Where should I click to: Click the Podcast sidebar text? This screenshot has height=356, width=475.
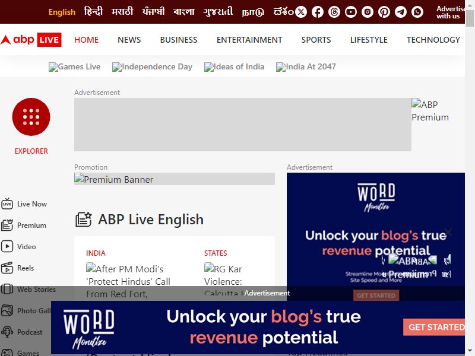tap(30, 332)
